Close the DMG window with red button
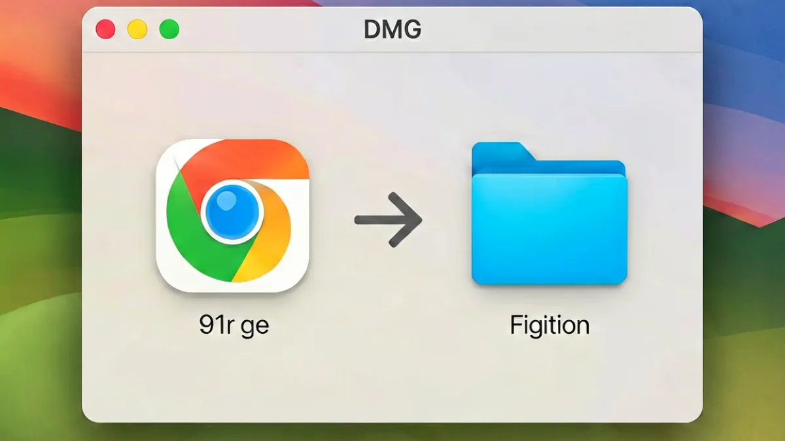 [105, 29]
